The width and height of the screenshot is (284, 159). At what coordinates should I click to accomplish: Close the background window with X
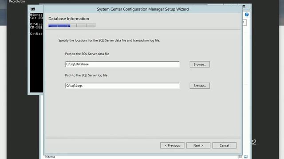pyautogui.click(x=244, y=6)
